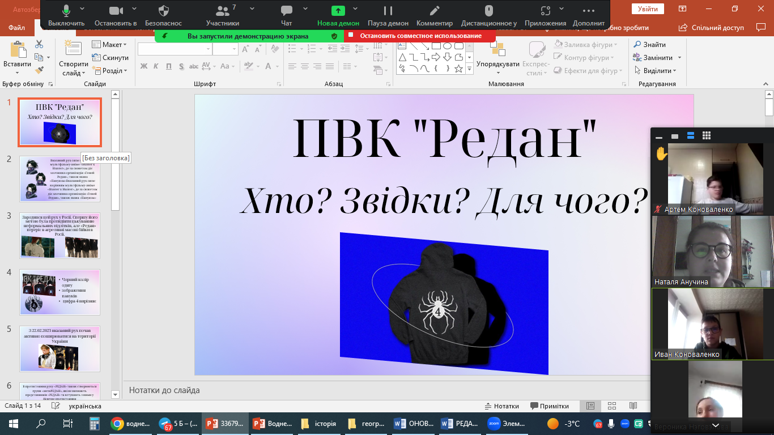Select slide 5 thumbnail
774x435 pixels.
point(60,349)
